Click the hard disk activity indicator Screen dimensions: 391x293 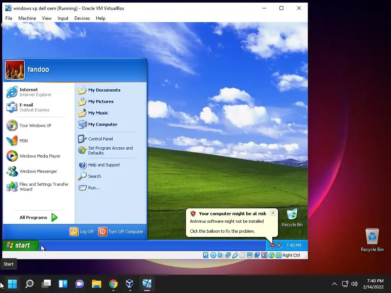coord(205,255)
